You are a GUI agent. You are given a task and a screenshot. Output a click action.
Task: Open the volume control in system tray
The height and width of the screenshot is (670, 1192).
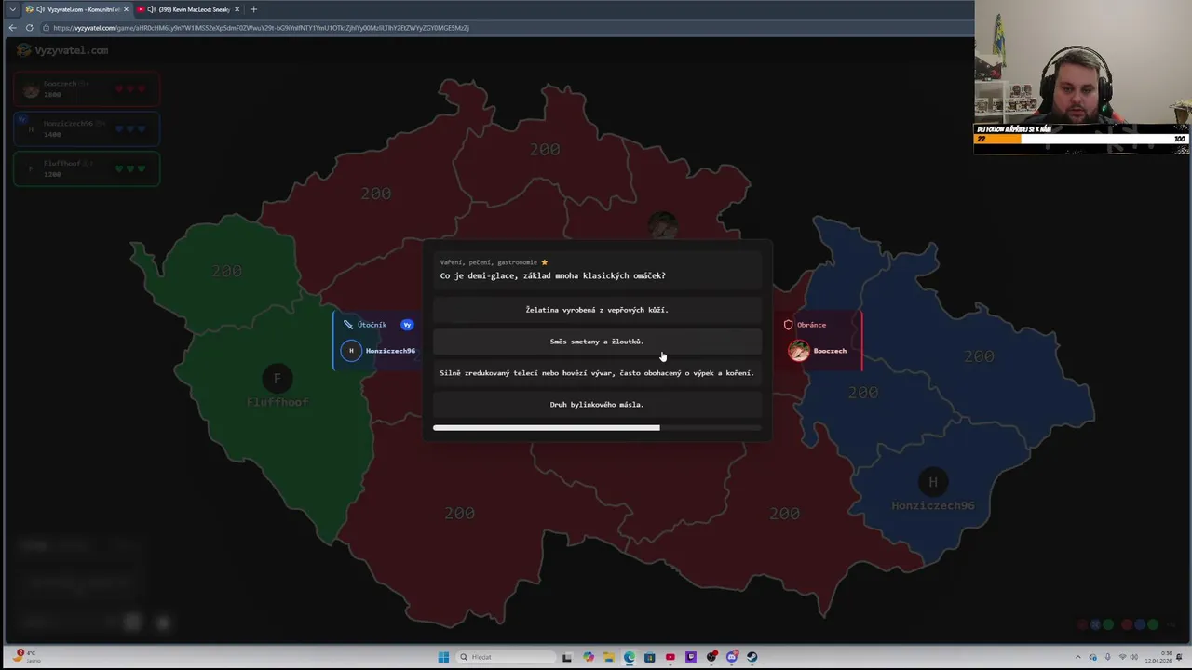point(1135,657)
